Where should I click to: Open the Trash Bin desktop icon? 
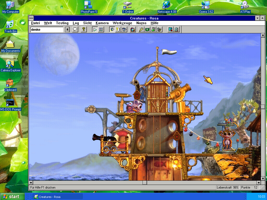(x=10, y=27)
